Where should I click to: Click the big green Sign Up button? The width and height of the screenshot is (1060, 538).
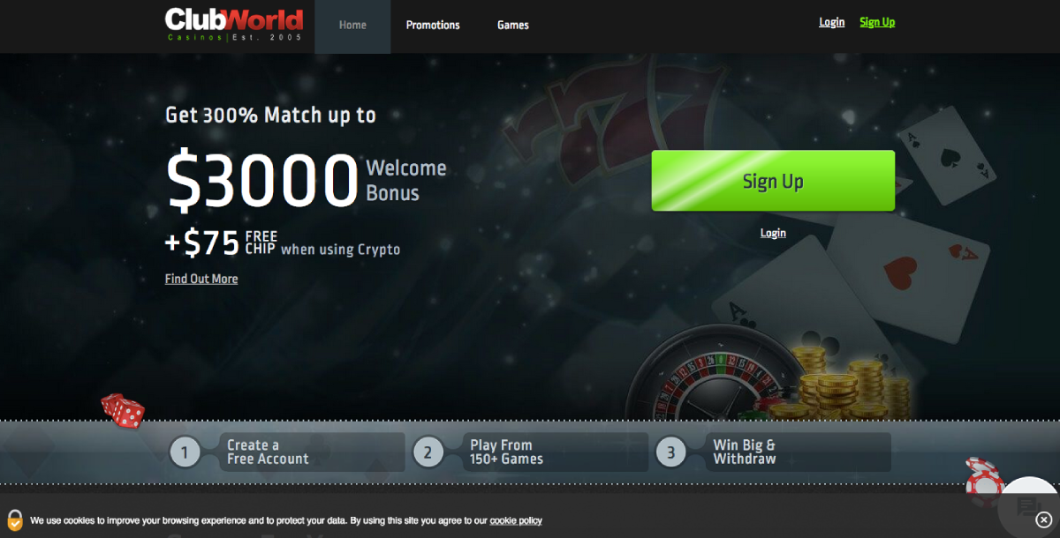pyautogui.click(x=773, y=181)
